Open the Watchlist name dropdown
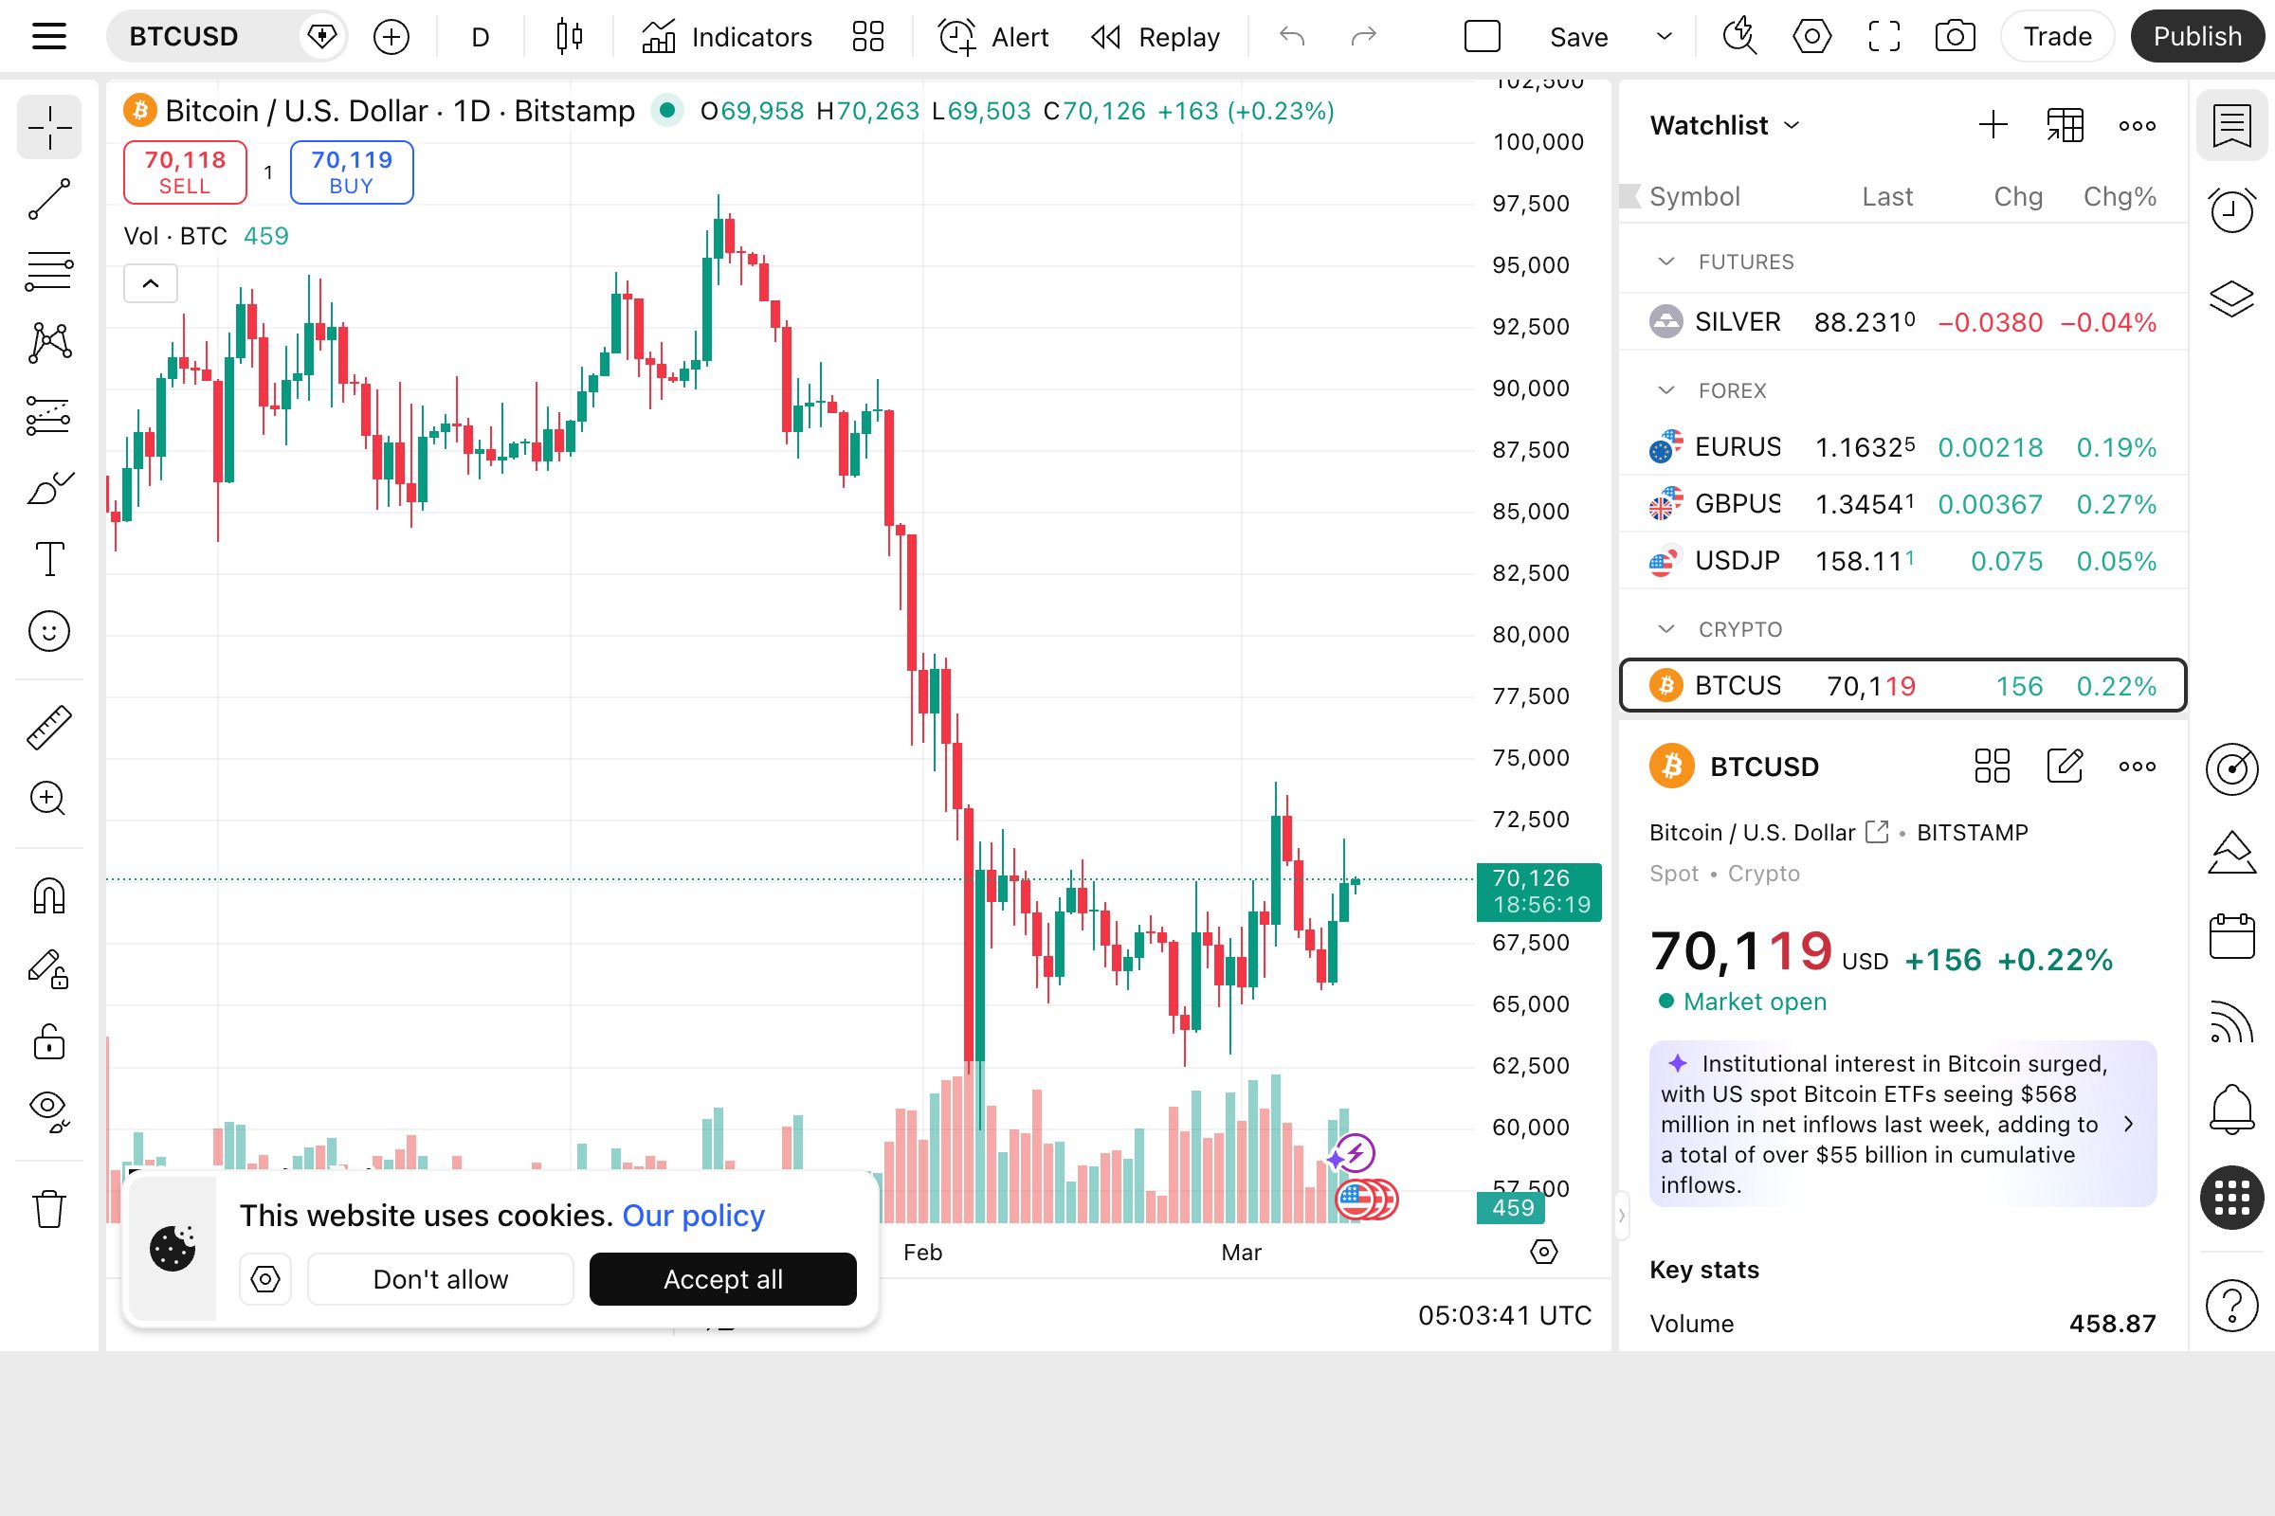This screenshot has width=2275, height=1516. point(1723,126)
